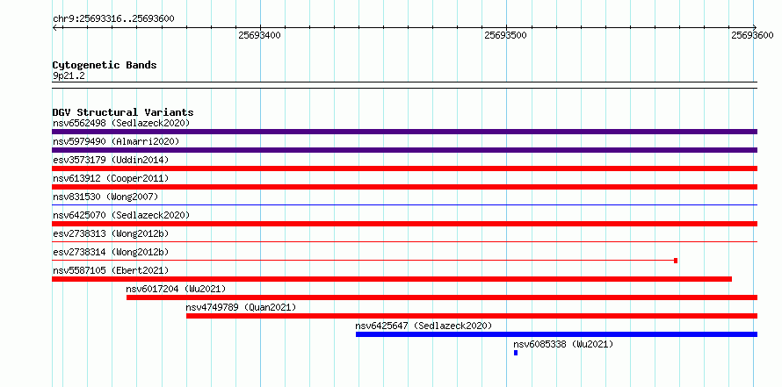Image resolution: width=782 pixels, height=387 pixels.
Task: Open the nsv6425070 (Sedlazeck2020) label
Action: tap(121, 215)
